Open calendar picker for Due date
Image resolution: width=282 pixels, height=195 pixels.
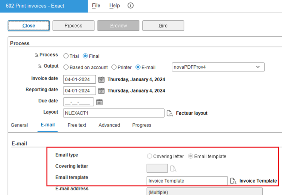99,102
